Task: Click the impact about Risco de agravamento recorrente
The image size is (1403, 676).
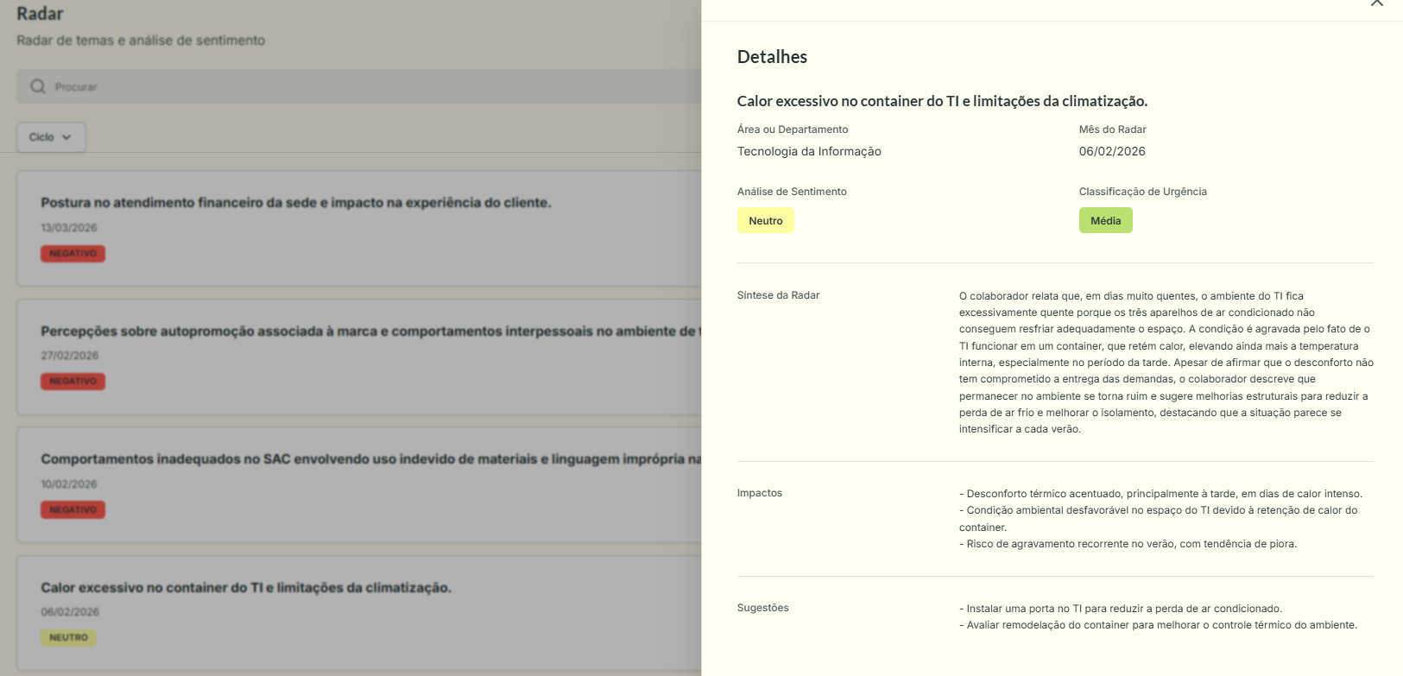Action: click(x=1128, y=544)
